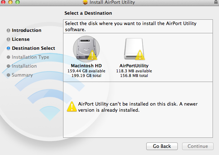Click warning badge on Macintosh HD
The height and width of the screenshot is (155, 219).
92,55
